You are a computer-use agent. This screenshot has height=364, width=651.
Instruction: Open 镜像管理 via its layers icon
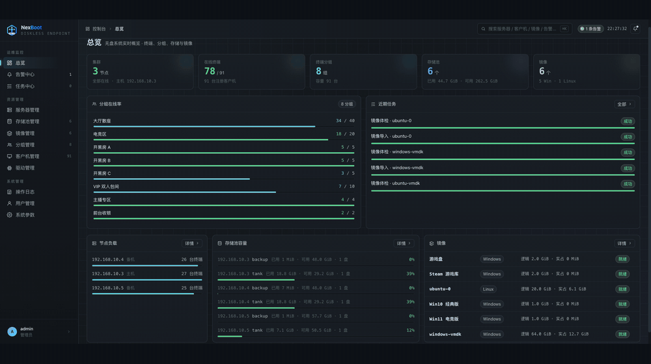[x=10, y=133]
